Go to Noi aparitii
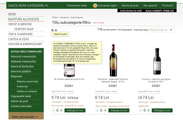Screen dimensions: 183x122 point(150,6)
